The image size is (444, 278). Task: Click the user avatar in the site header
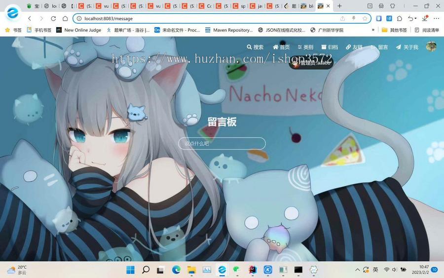[431, 46]
